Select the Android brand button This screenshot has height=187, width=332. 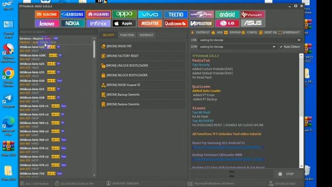tap(227, 15)
